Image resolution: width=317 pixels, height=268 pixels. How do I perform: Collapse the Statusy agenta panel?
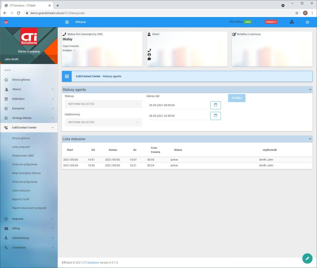310,90
